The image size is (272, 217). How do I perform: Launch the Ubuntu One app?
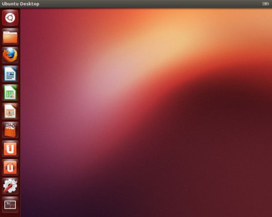coord(10,148)
